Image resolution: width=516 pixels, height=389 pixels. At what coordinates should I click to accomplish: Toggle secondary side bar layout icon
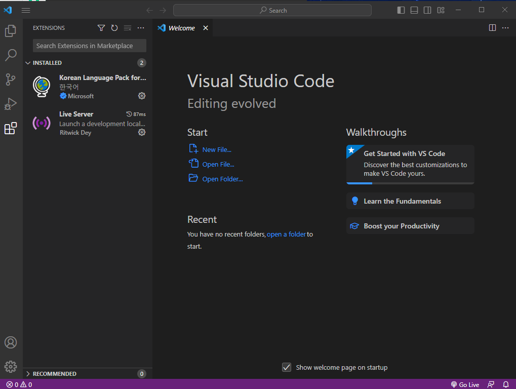point(427,10)
